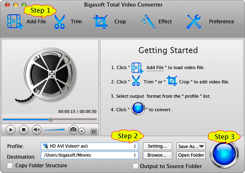This screenshot has height=173, width=245.
Task: Open the Destination path dropdown
Action: (90, 155)
